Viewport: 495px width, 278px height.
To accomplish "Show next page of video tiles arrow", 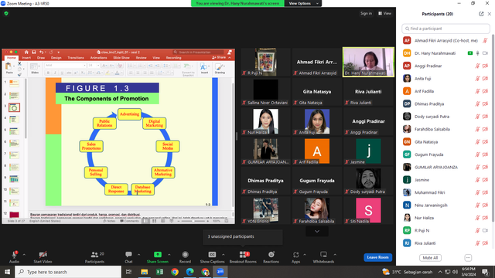I will pos(317,232).
